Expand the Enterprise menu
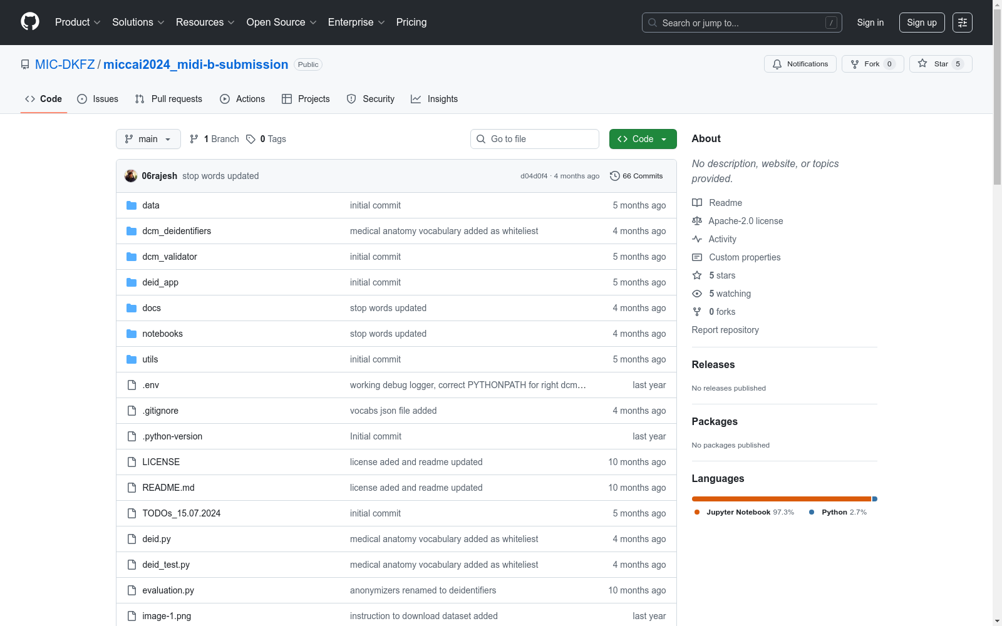The image size is (1002, 626). 356,22
